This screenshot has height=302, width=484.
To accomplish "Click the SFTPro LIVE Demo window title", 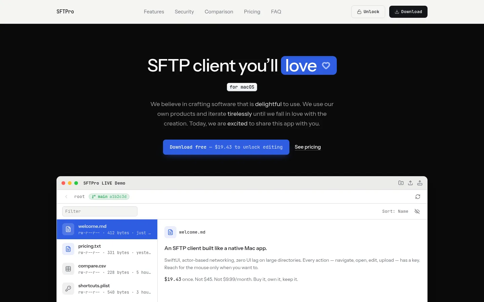I will pyautogui.click(x=104, y=183).
